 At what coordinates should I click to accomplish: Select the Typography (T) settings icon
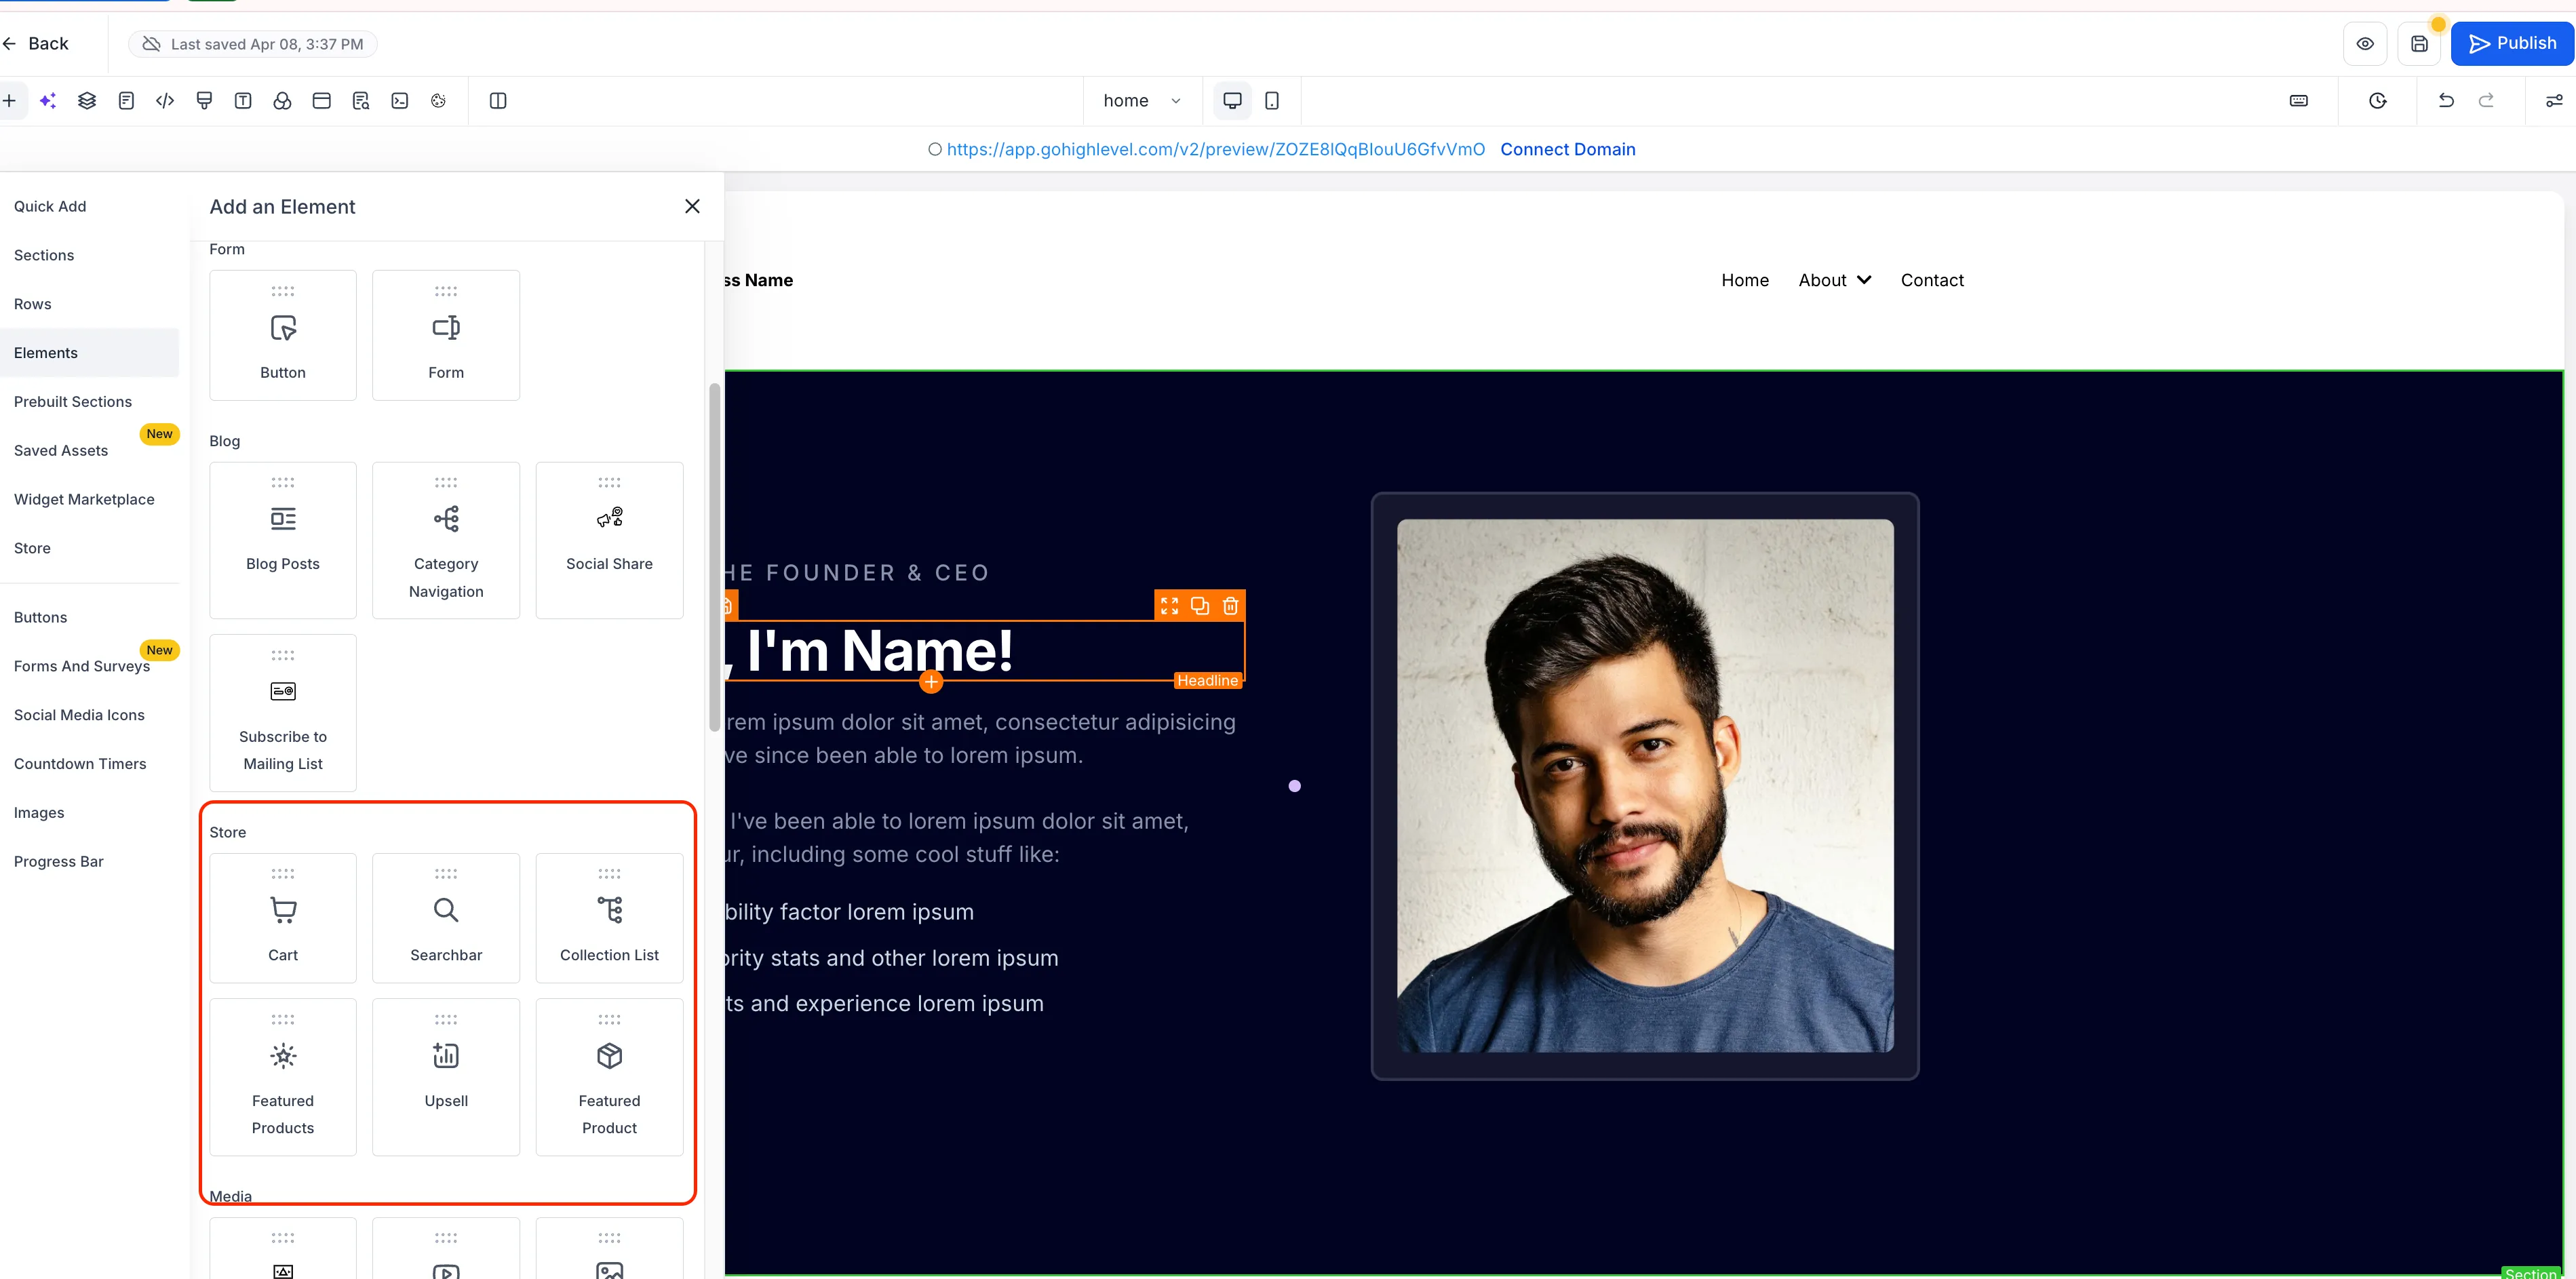click(242, 100)
